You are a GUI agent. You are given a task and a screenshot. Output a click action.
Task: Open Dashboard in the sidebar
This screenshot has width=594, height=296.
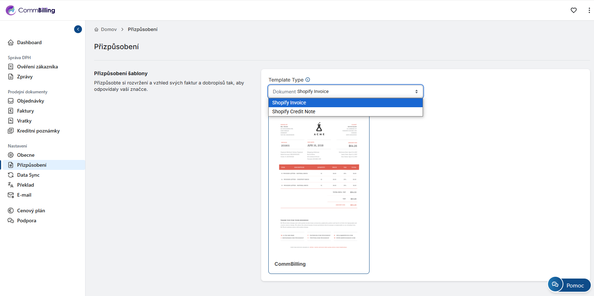click(x=29, y=42)
